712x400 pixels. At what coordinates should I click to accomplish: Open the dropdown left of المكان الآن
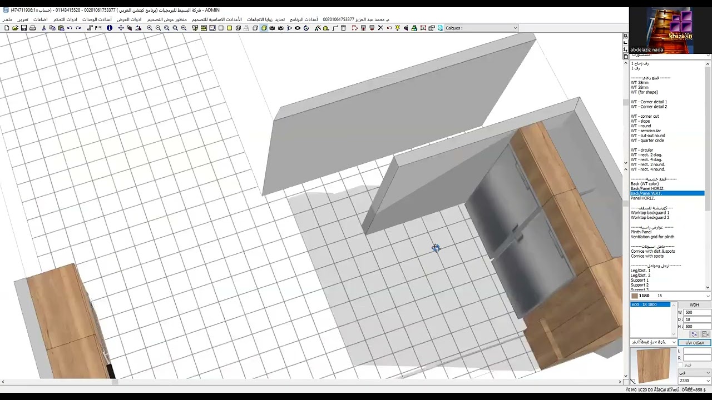(x=654, y=342)
